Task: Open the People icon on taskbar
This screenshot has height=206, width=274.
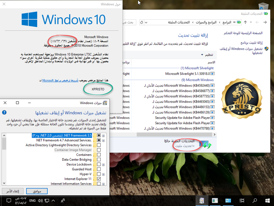Action: pos(63,201)
